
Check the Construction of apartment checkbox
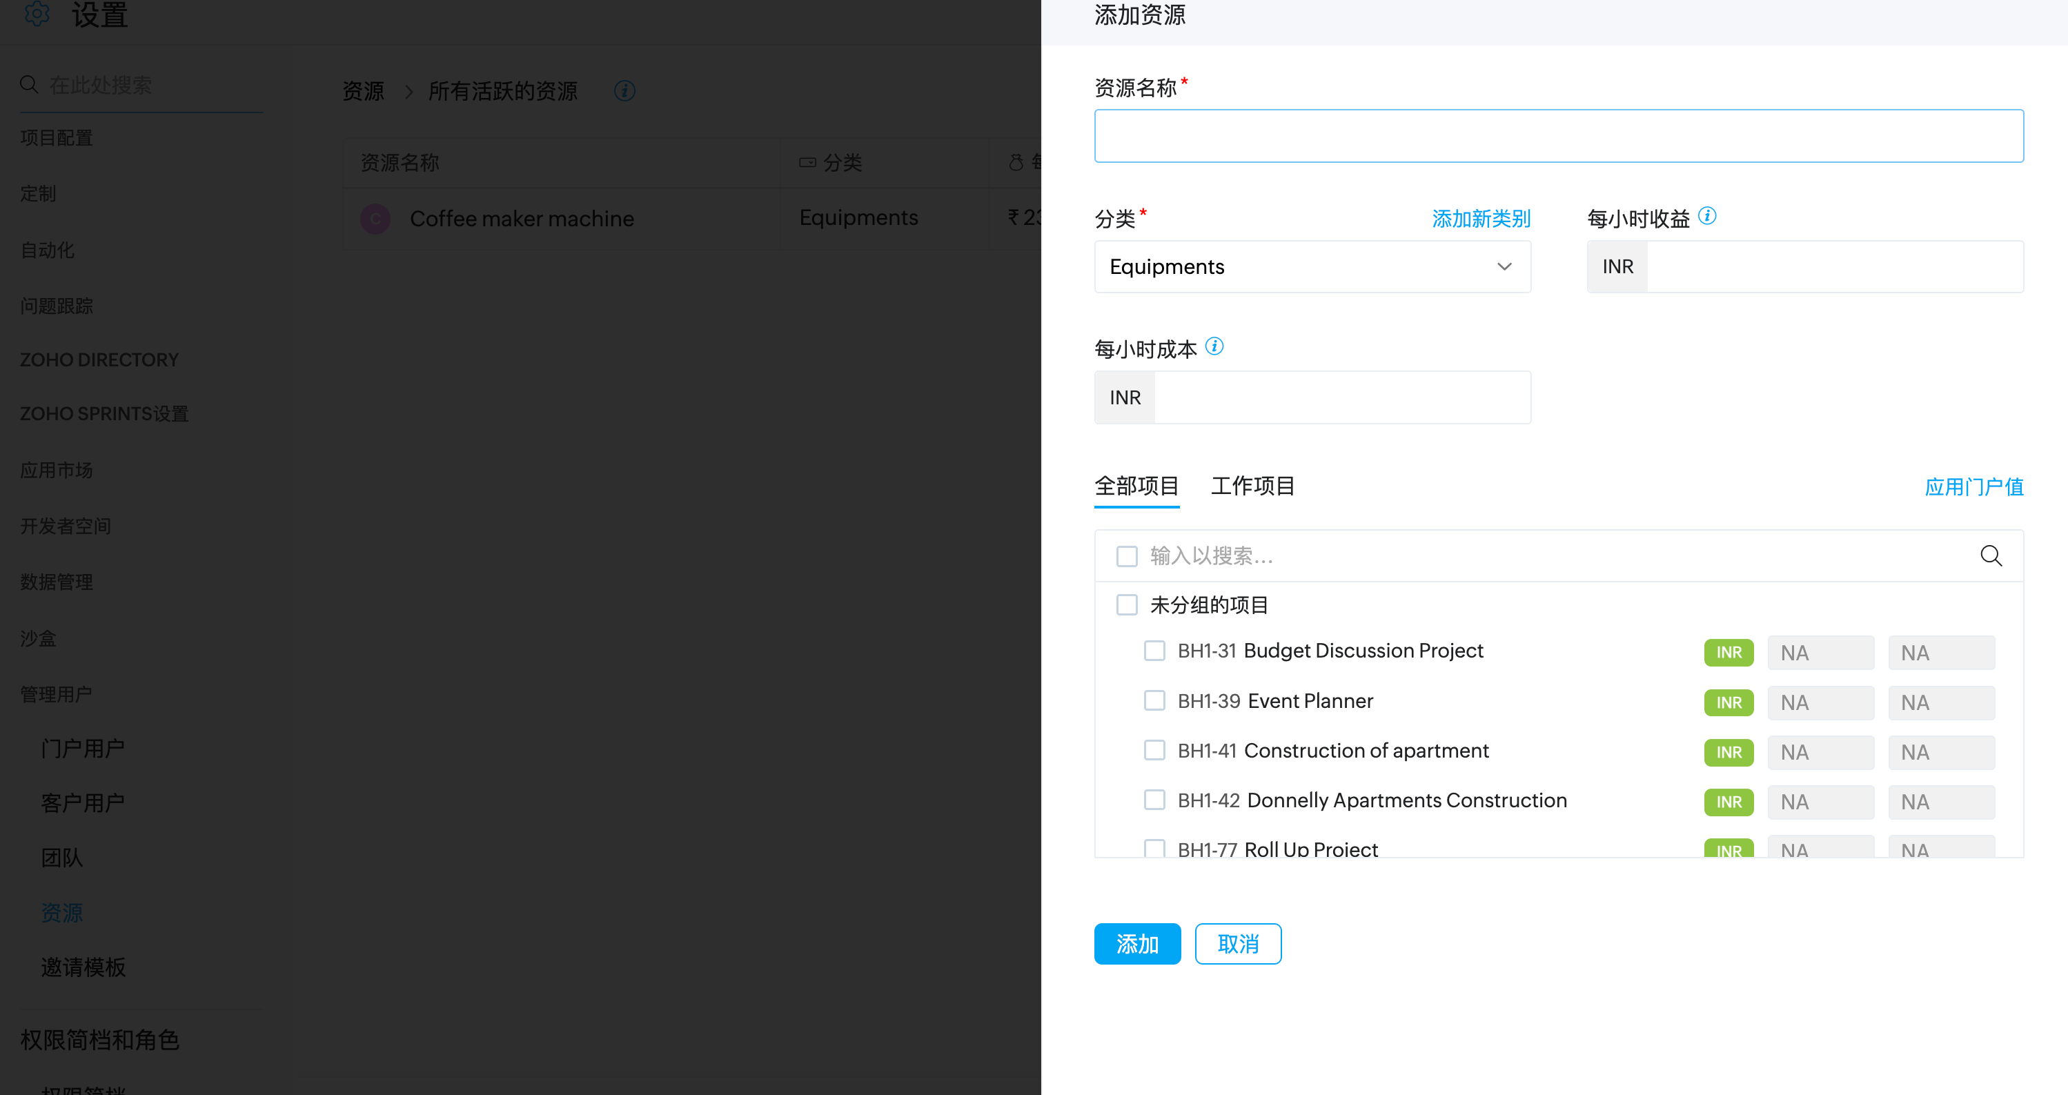pos(1154,750)
